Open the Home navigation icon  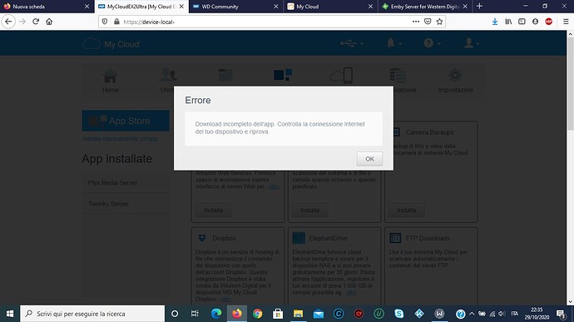point(110,81)
